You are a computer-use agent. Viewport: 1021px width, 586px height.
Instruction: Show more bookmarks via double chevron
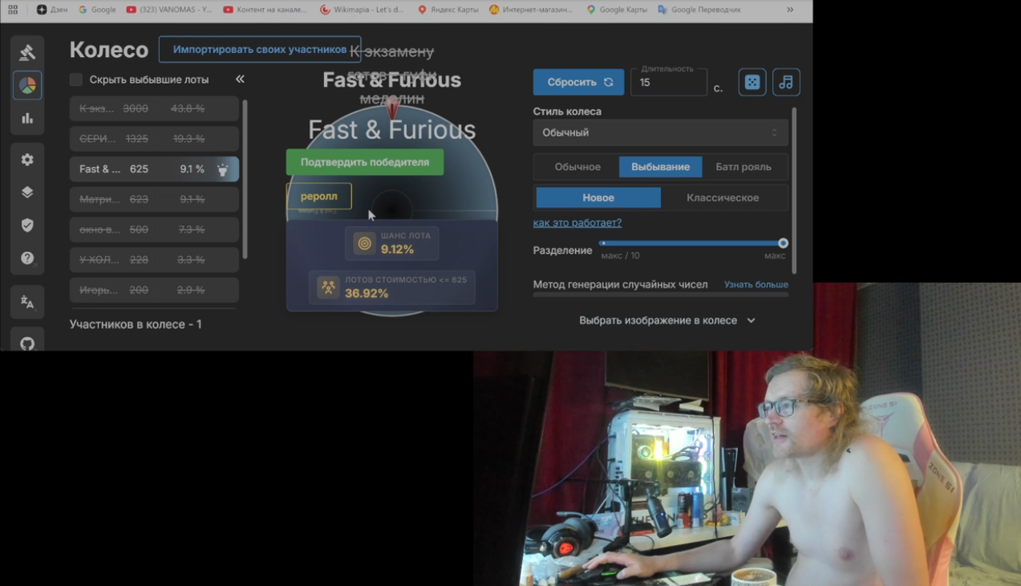[x=790, y=10]
